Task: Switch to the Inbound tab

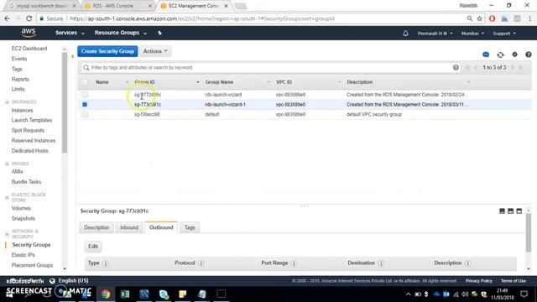Action: coord(129,227)
